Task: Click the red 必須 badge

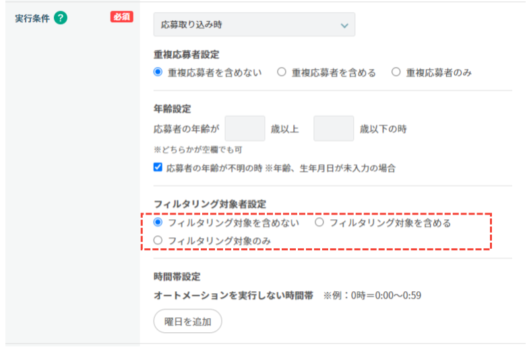Action: pos(121,17)
